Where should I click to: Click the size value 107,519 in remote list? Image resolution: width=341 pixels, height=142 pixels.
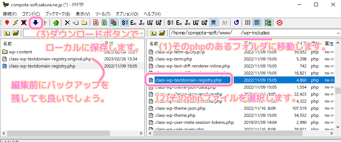click(x=299, y=108)
